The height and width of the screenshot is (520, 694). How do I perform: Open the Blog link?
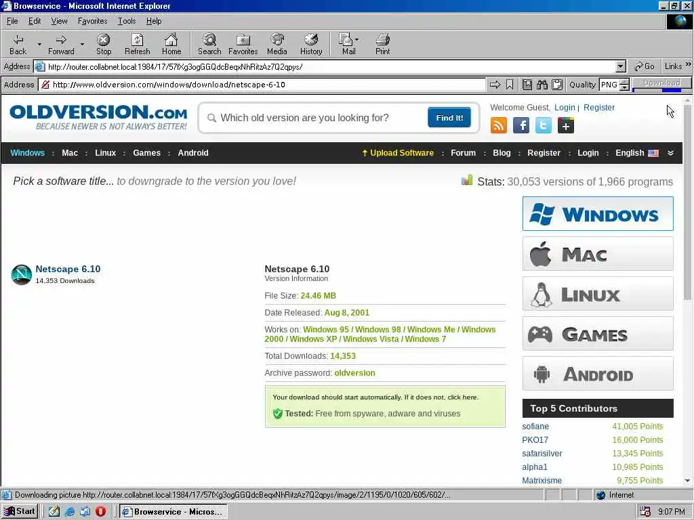502,153
